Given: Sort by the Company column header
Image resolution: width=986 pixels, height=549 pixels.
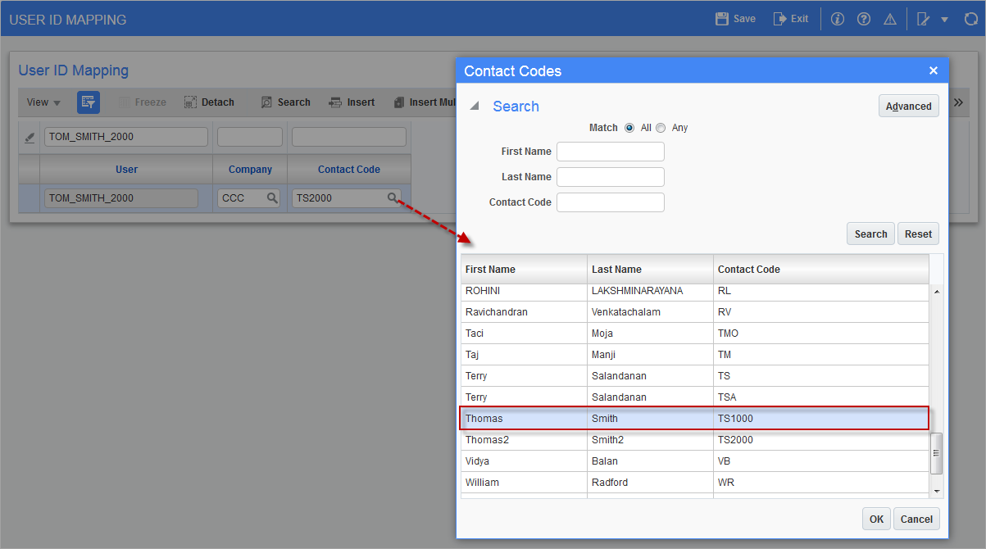Looking at the screenshot, I should [250, 170].
